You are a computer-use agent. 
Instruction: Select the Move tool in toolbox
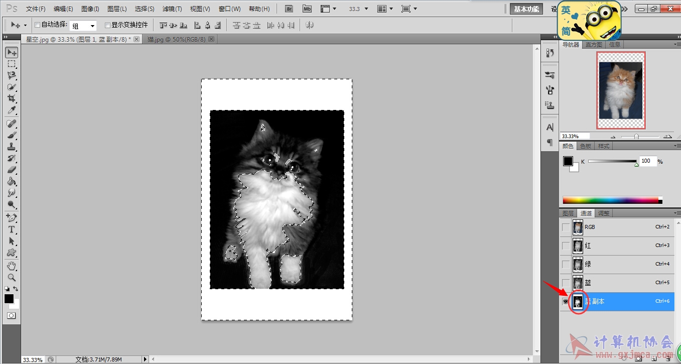pos(12,53)
